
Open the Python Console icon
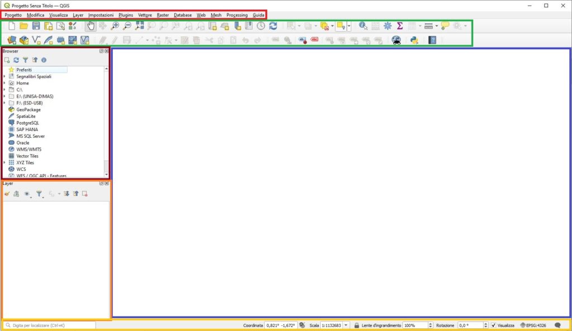(414, 40)
